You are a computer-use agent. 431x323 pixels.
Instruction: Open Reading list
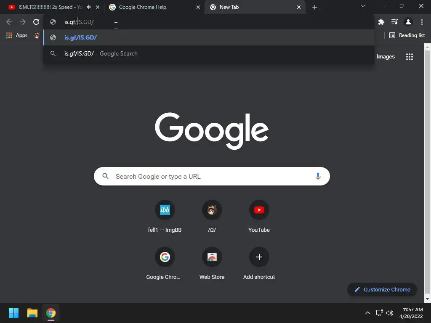[407, 35]
